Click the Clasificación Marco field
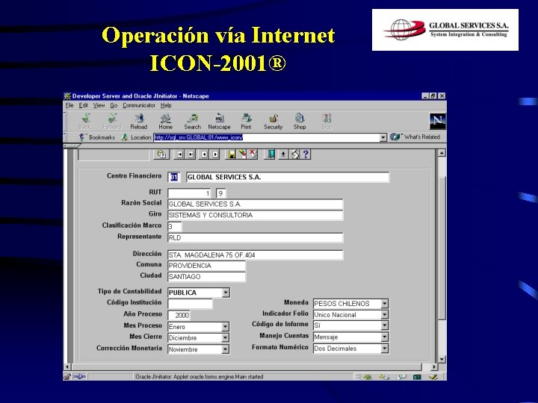 click(175, 227)
